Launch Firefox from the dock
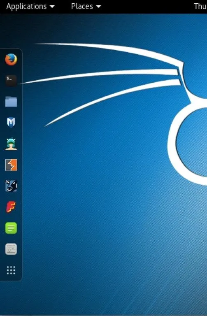Image resolution: width=207 pixels, height=316 pixels. point(11,59)
